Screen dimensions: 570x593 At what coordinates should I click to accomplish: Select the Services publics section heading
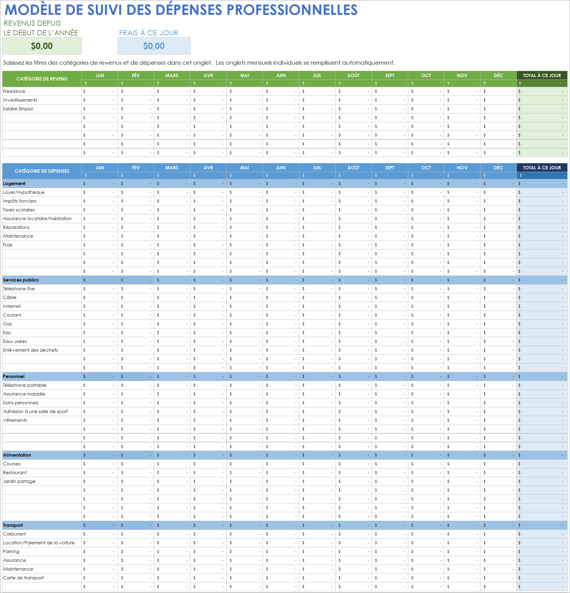click(21, 280)
